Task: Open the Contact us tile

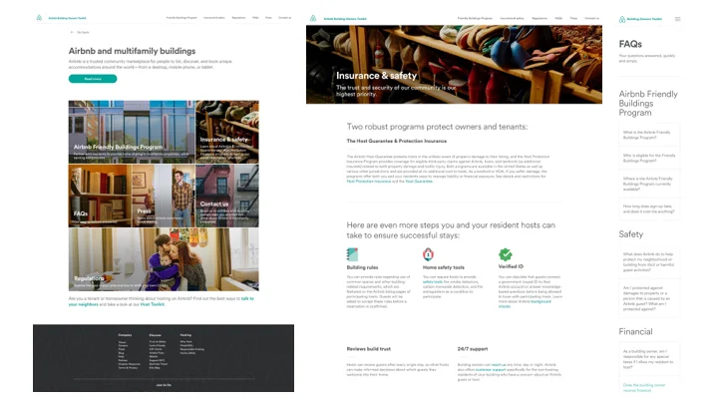Action: (227, 196)
